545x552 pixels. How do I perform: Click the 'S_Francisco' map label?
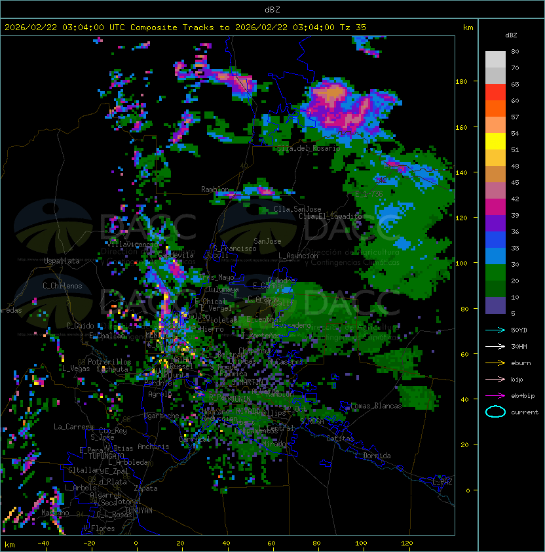(x=235, y=248)
